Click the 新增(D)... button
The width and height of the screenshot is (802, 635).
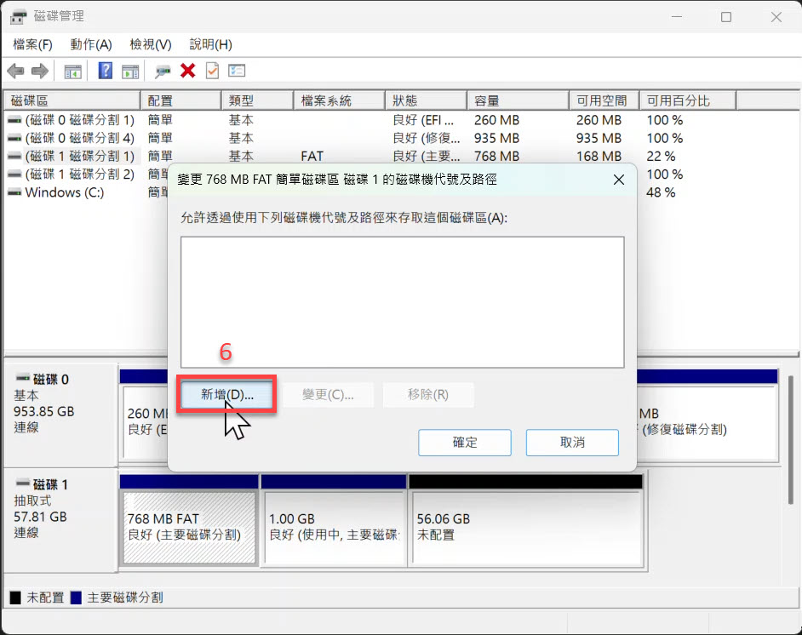(x=226, y=395)
